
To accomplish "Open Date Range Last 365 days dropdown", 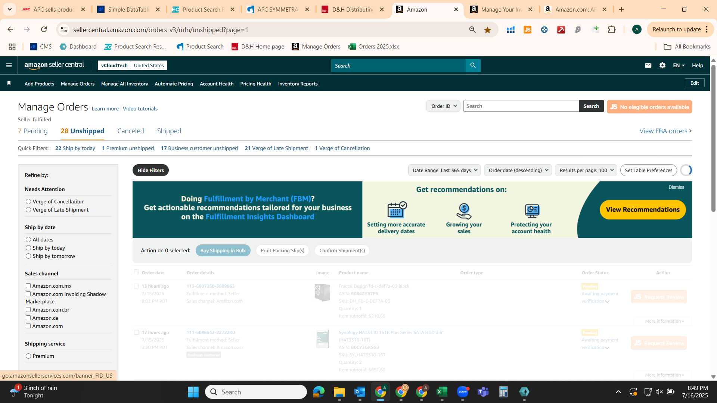I will pos(445,170).
